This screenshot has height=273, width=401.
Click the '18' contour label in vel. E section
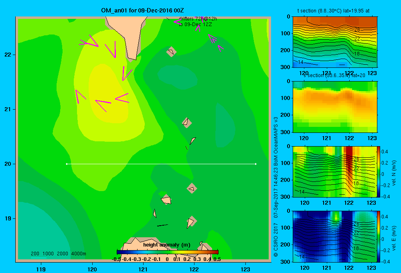[x=356, y=248]
